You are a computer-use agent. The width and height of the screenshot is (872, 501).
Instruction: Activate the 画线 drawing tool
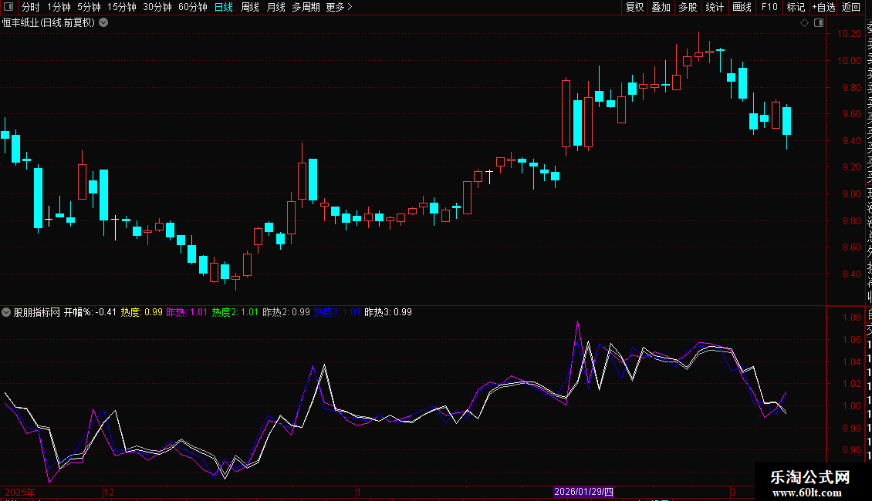click(x=742, y=7)
